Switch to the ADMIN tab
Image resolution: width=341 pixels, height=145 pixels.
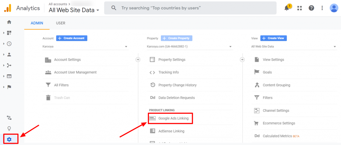point(37,23)
